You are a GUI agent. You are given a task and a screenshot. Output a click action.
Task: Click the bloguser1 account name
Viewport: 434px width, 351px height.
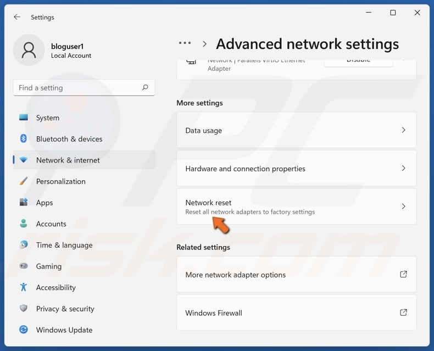[67, 46]
